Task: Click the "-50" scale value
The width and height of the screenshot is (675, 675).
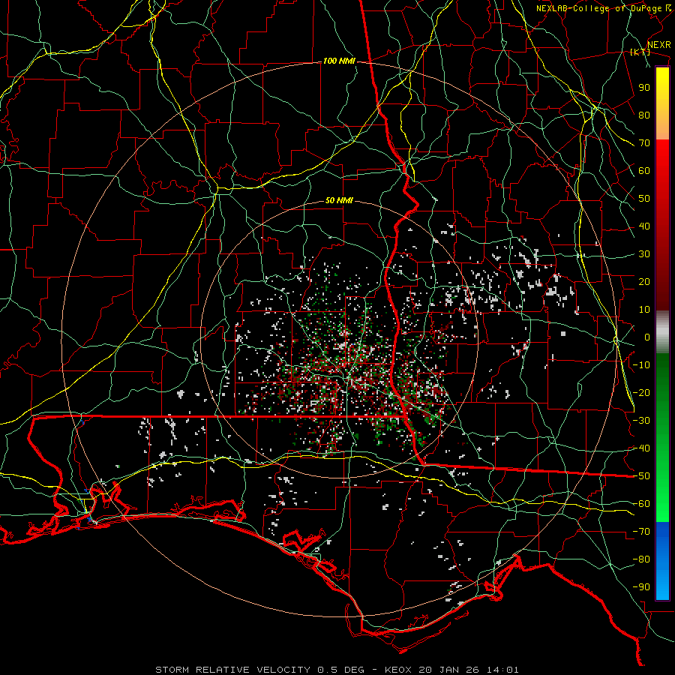Action: [x=641, y=476]
